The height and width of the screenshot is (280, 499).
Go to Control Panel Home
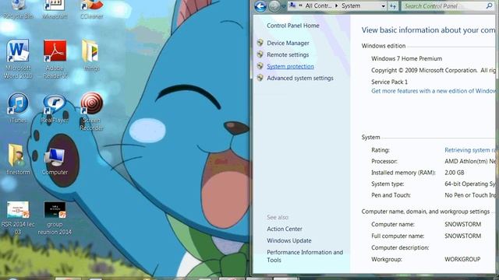293,26
